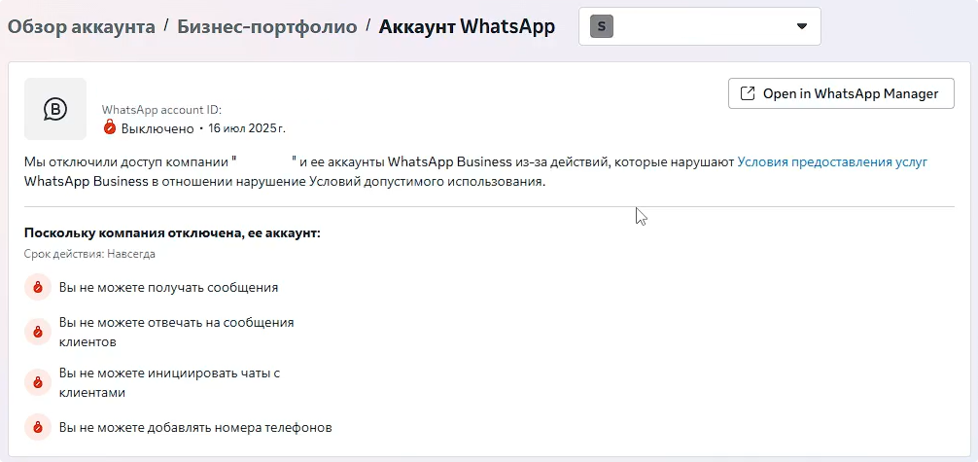This screenshot has height=462, width=978.
Task: Click the external-link icon in the WhatsApp Manager button
Action: tap(748, 93)
